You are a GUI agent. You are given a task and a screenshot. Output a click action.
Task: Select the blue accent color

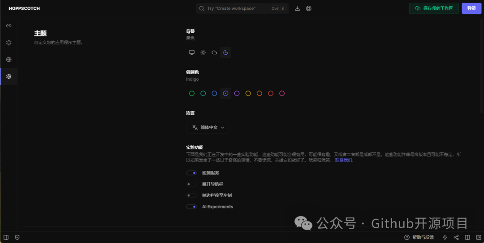(214, 93)
